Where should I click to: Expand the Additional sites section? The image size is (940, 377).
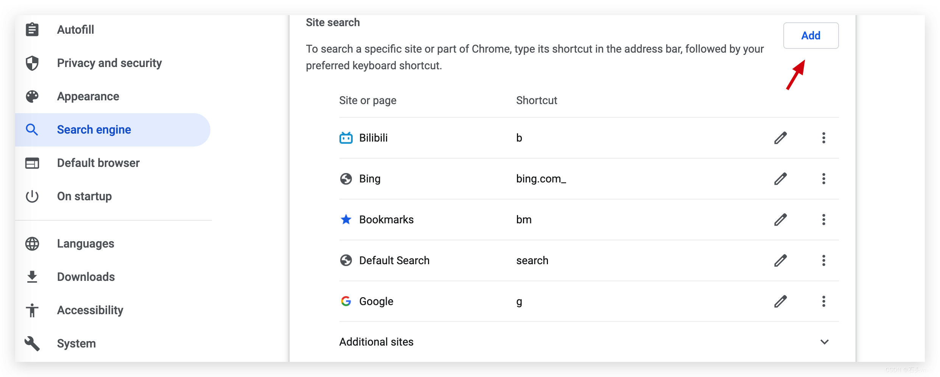(824, 342)
